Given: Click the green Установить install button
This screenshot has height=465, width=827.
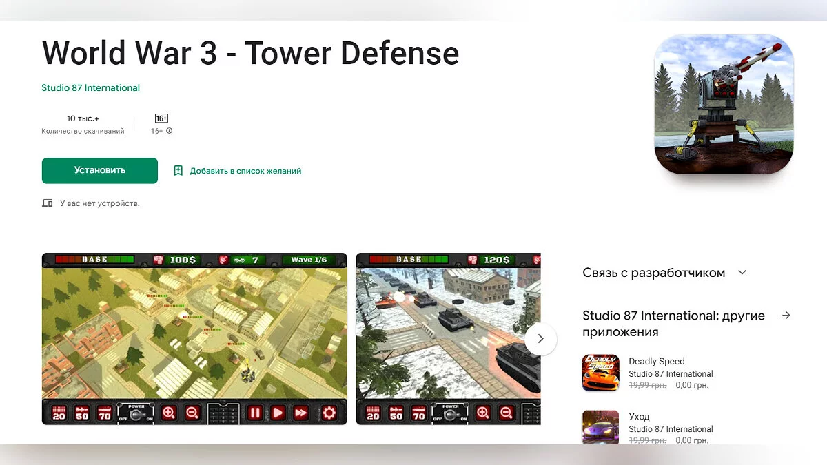Looking at the screenshot, I should tap(100, 171).
